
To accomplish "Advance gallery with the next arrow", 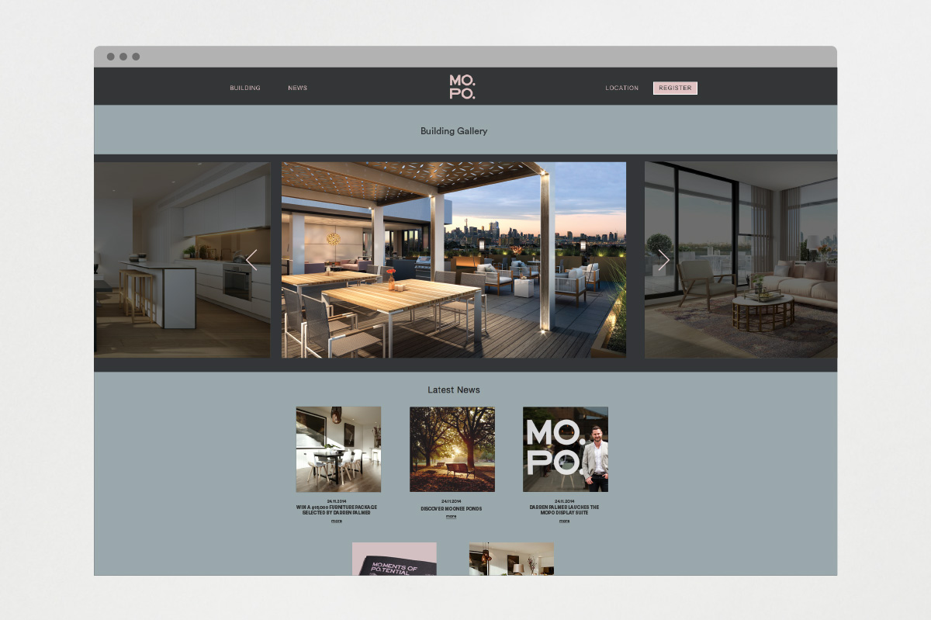I will pyautogui.click(x=663, y=260).
